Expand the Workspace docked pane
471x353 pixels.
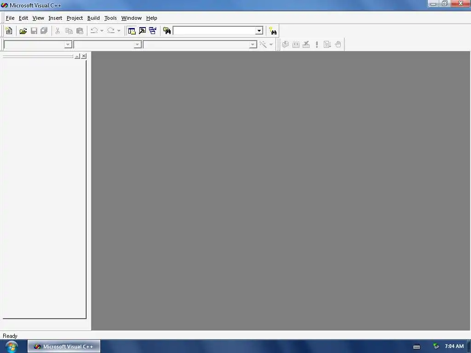[77, 56]
